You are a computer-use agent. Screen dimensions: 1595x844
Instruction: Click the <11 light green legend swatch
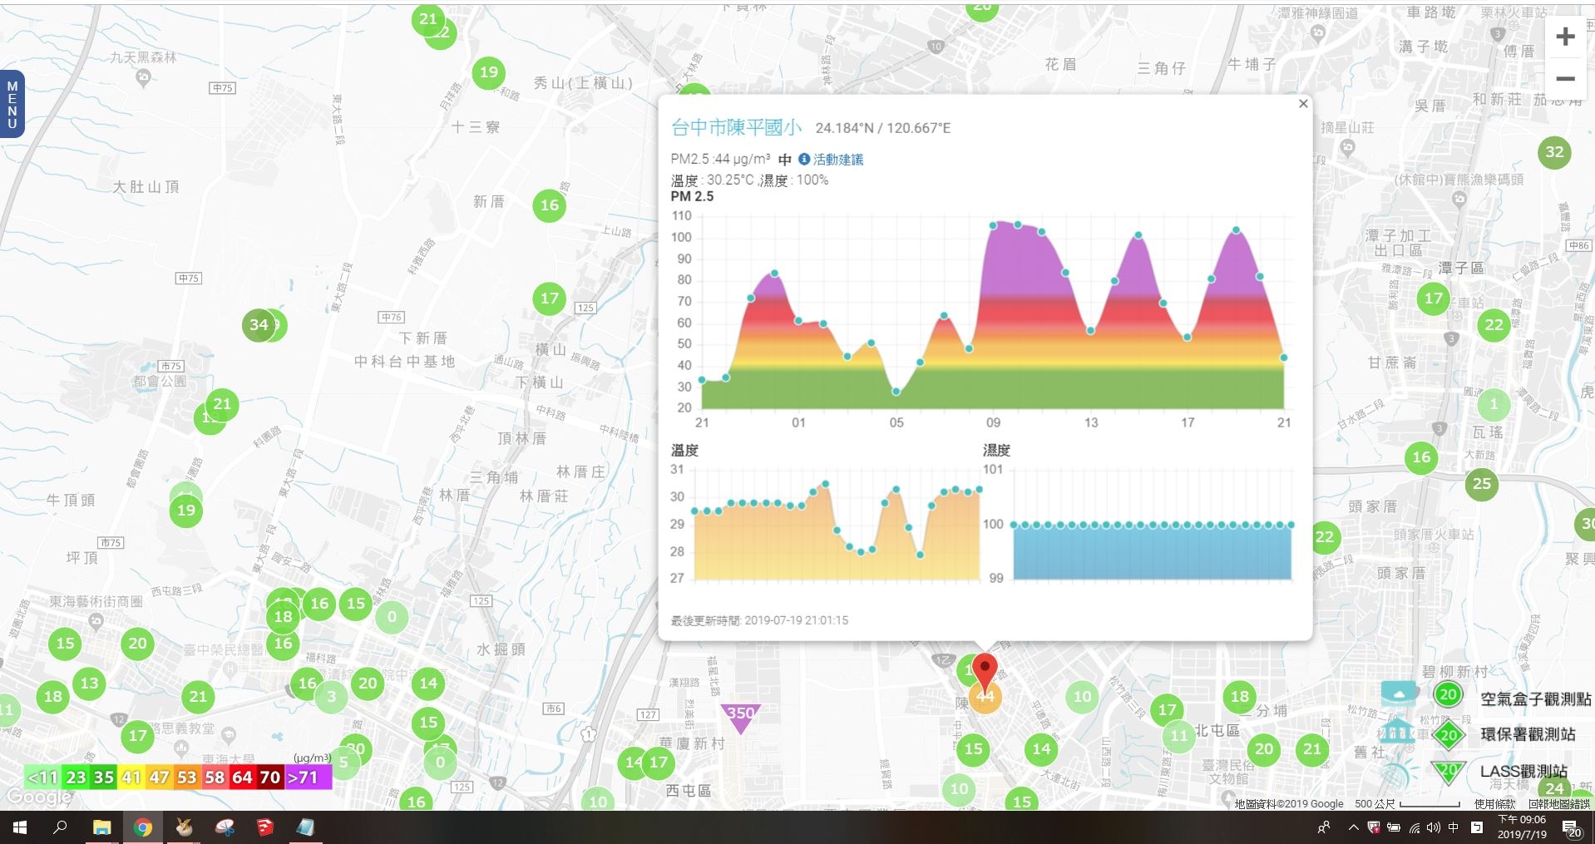pos(42,777)
